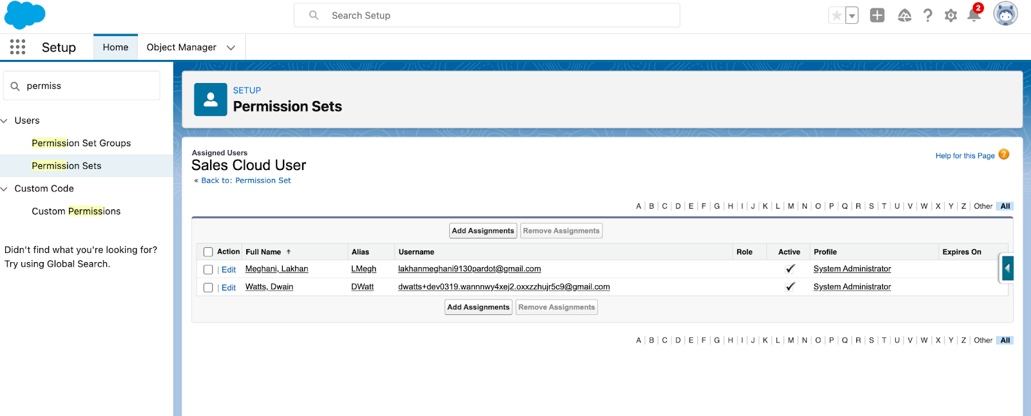Open the DWatt alias link
The height and width of the screenshot is (416, 1031).
tap(362, 287)
